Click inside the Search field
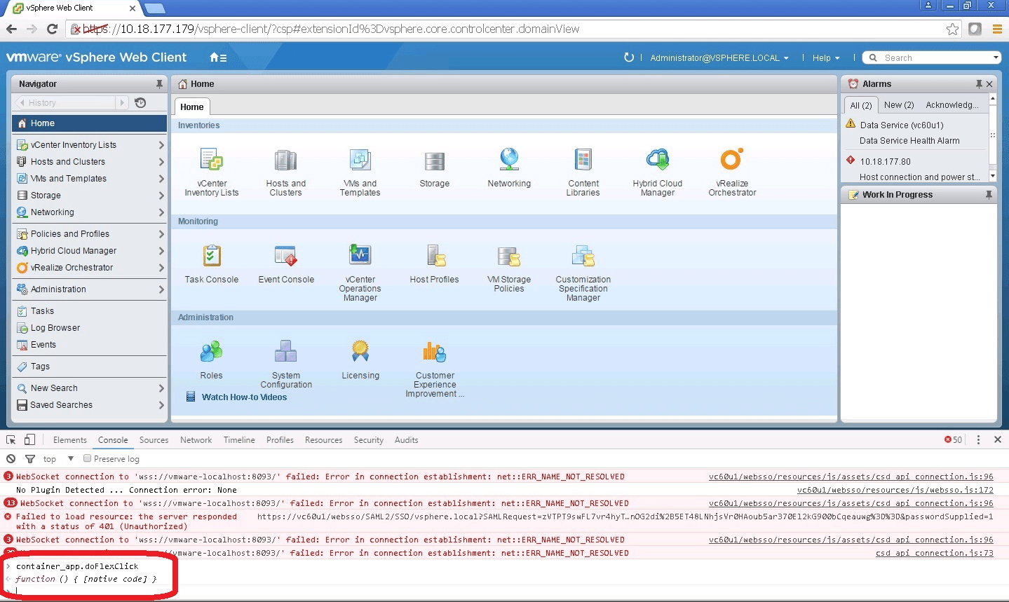This screenshot has height=602, width=1009. coord(926,57)
